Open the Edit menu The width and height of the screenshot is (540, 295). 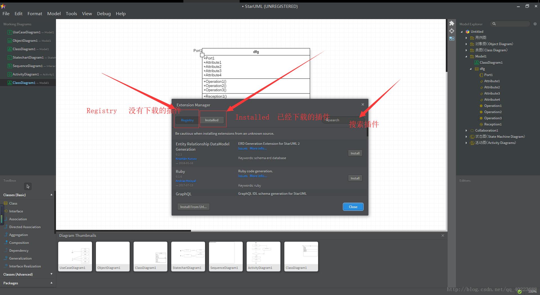(19, 13)
